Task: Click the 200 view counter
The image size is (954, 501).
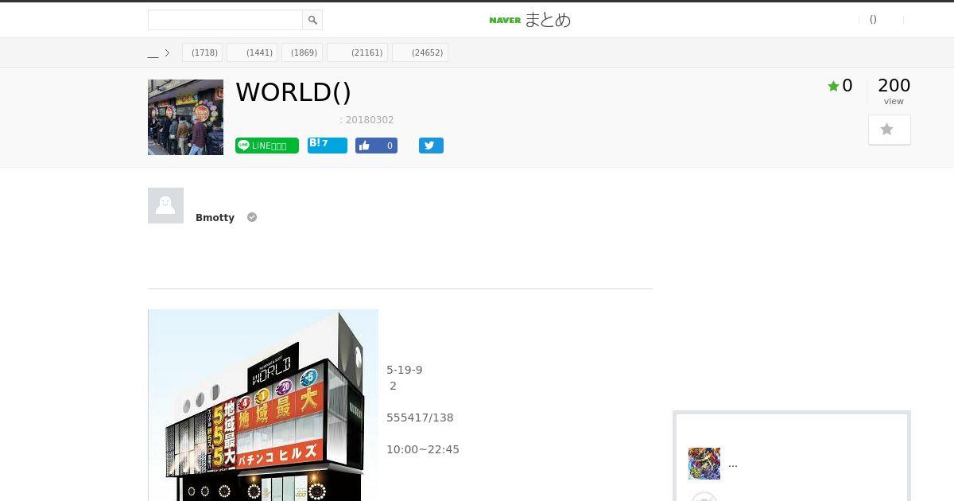Action: (x=894, y=91)
